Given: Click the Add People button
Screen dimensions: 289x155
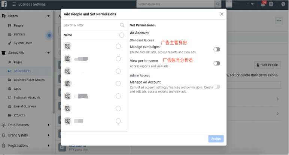Looking at the screenshot, I should [267, 65].
